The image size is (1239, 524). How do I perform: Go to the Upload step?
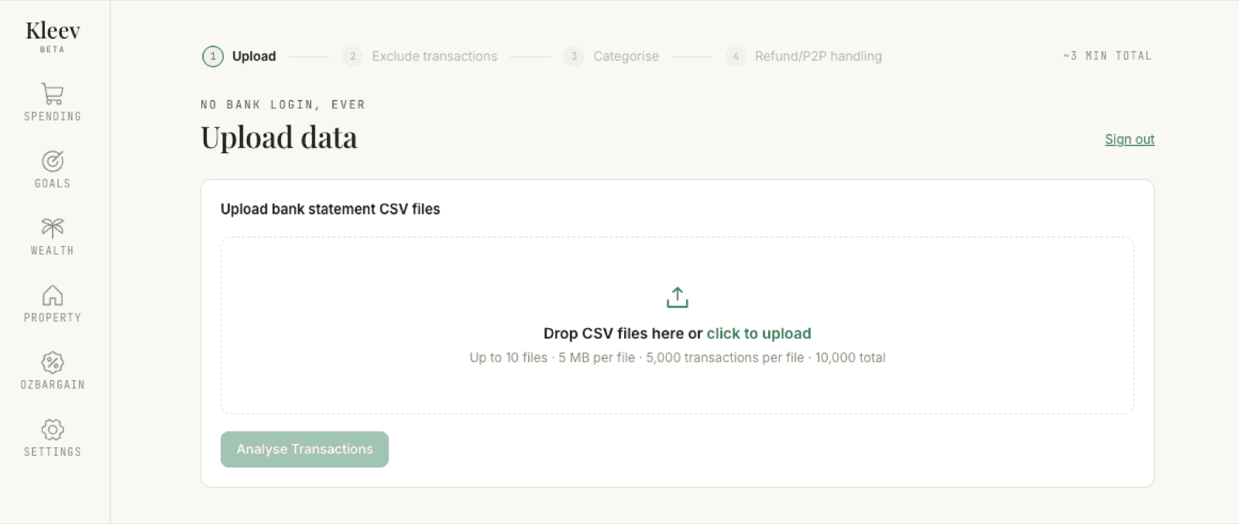click(x=254, y=57)
